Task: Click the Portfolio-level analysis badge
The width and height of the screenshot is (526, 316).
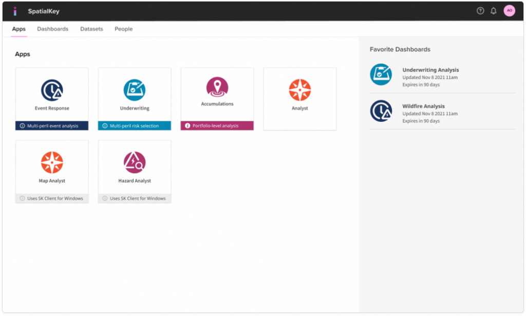Action: click(217, 125)
